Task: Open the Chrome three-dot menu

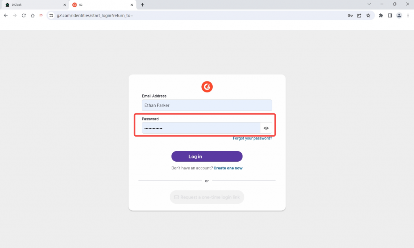Action: 408,15
